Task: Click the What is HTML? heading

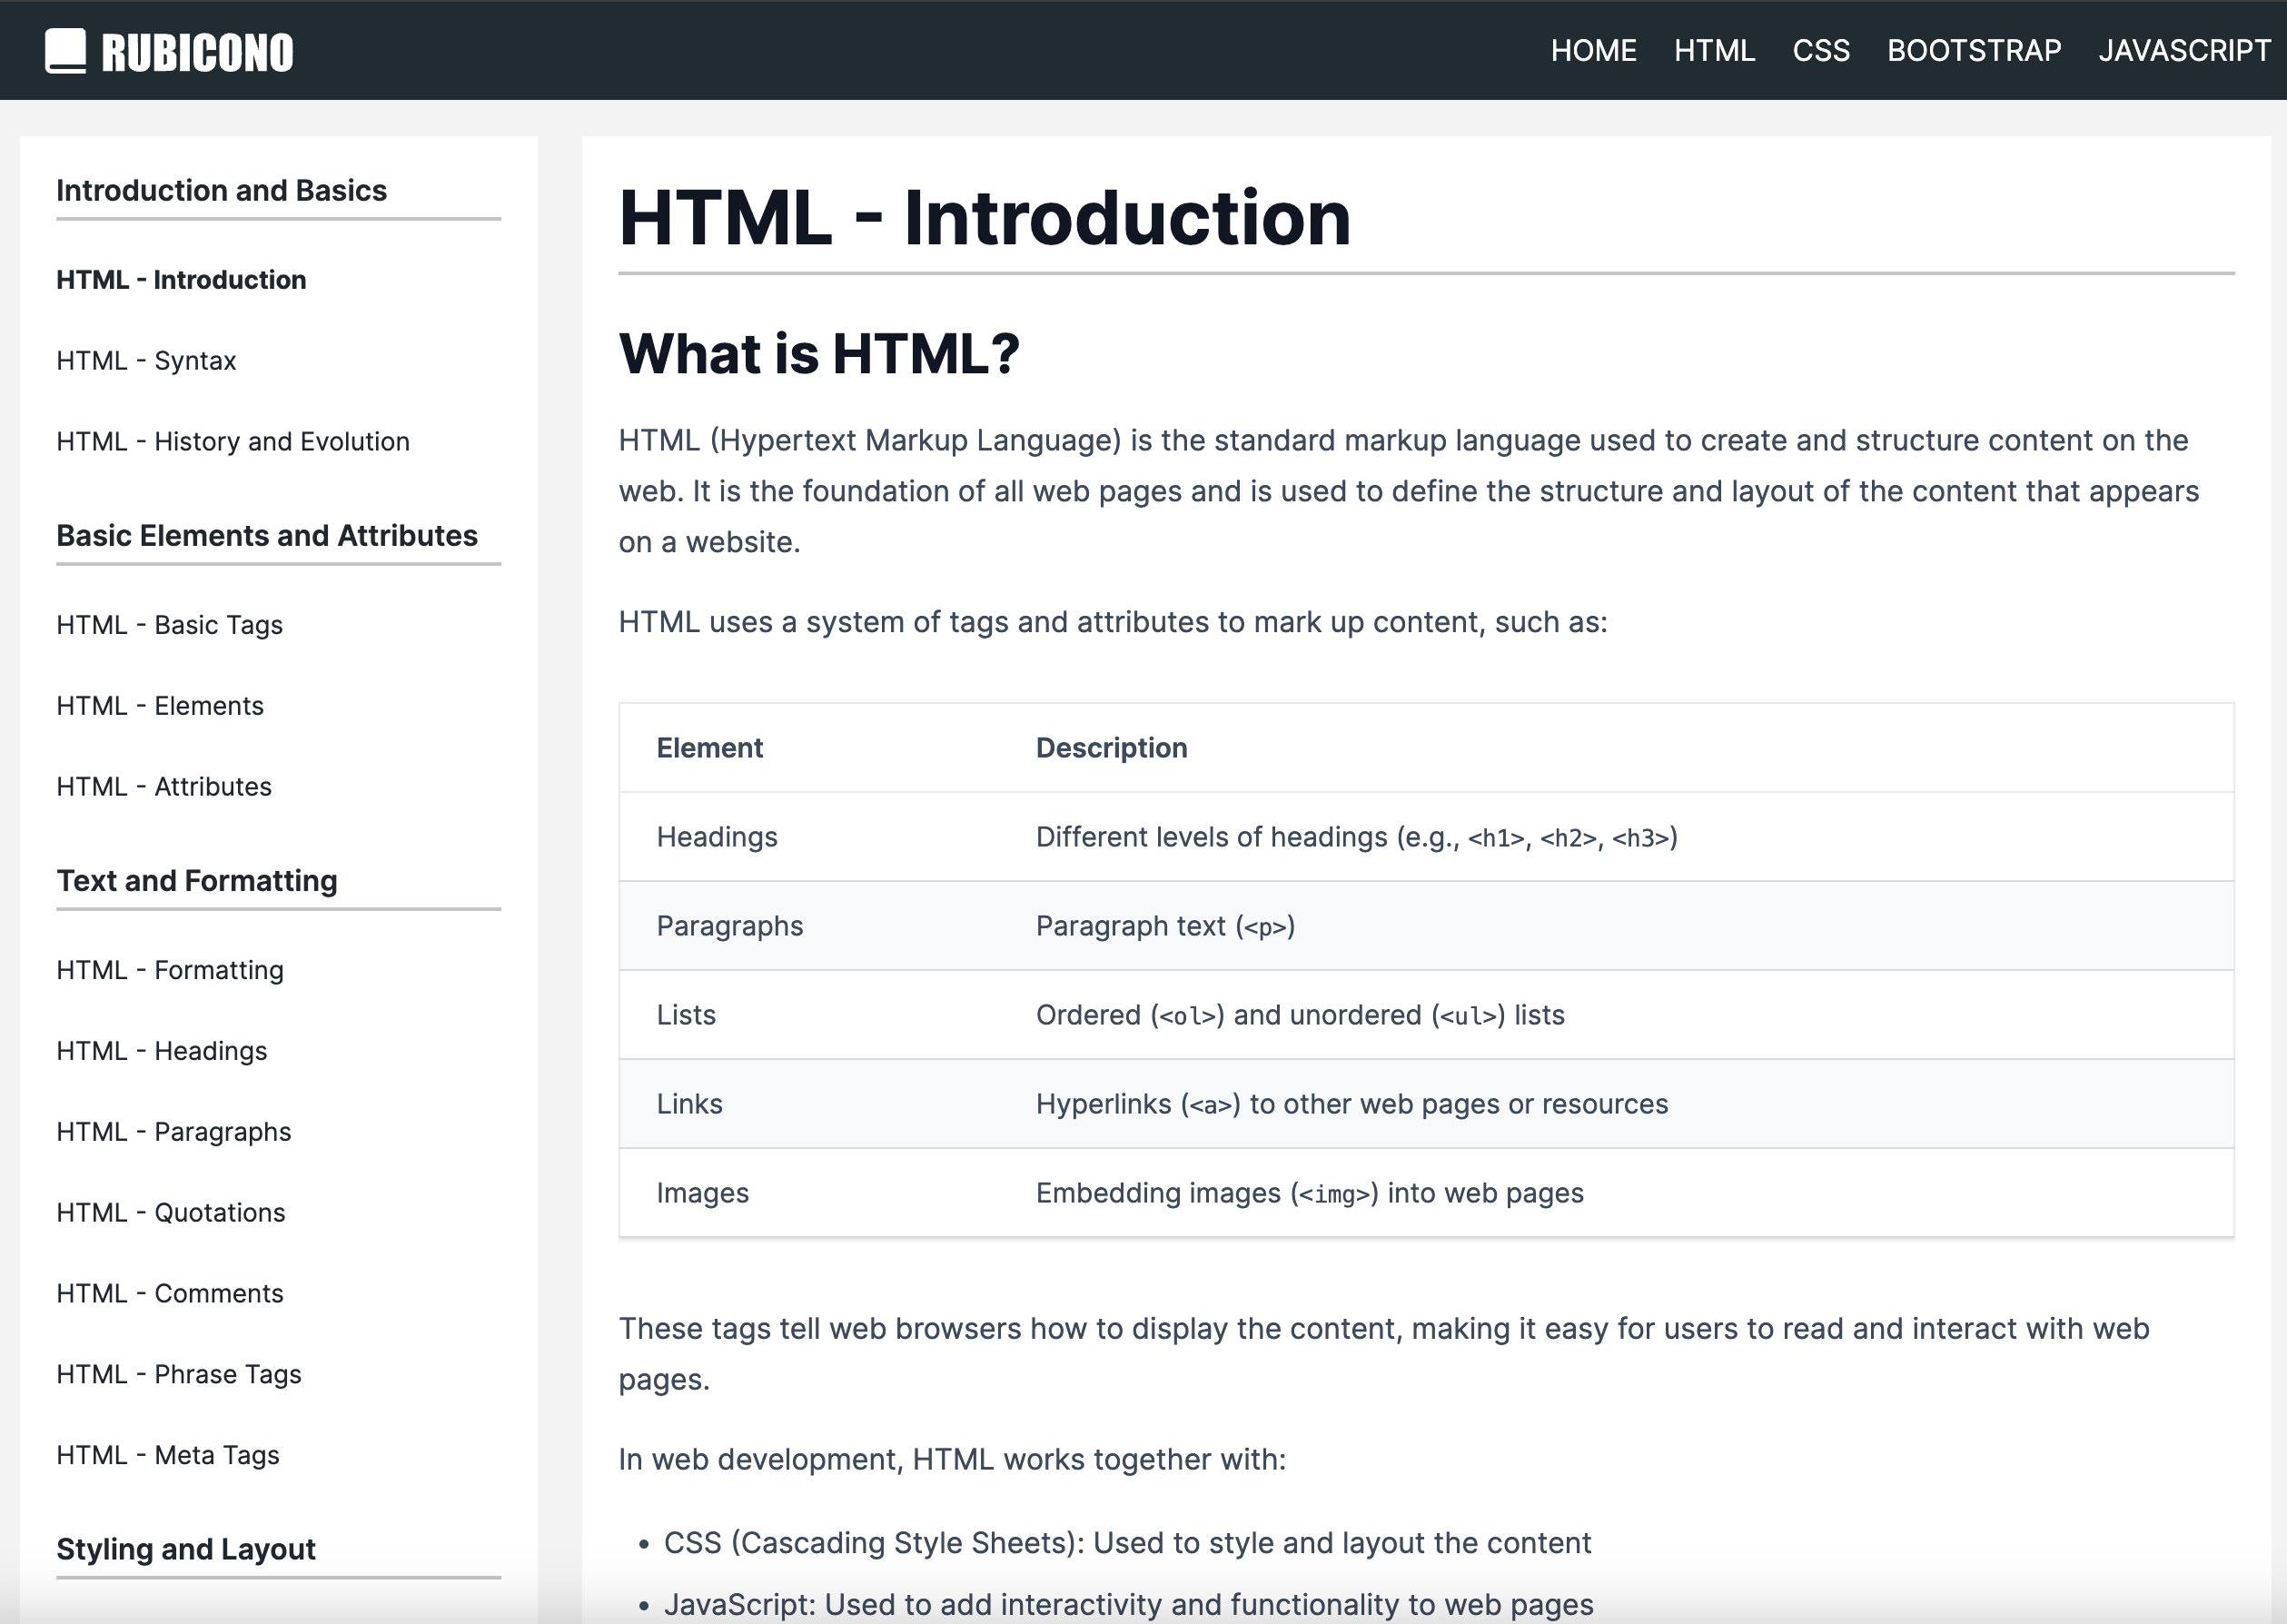Action: (819, 354)
